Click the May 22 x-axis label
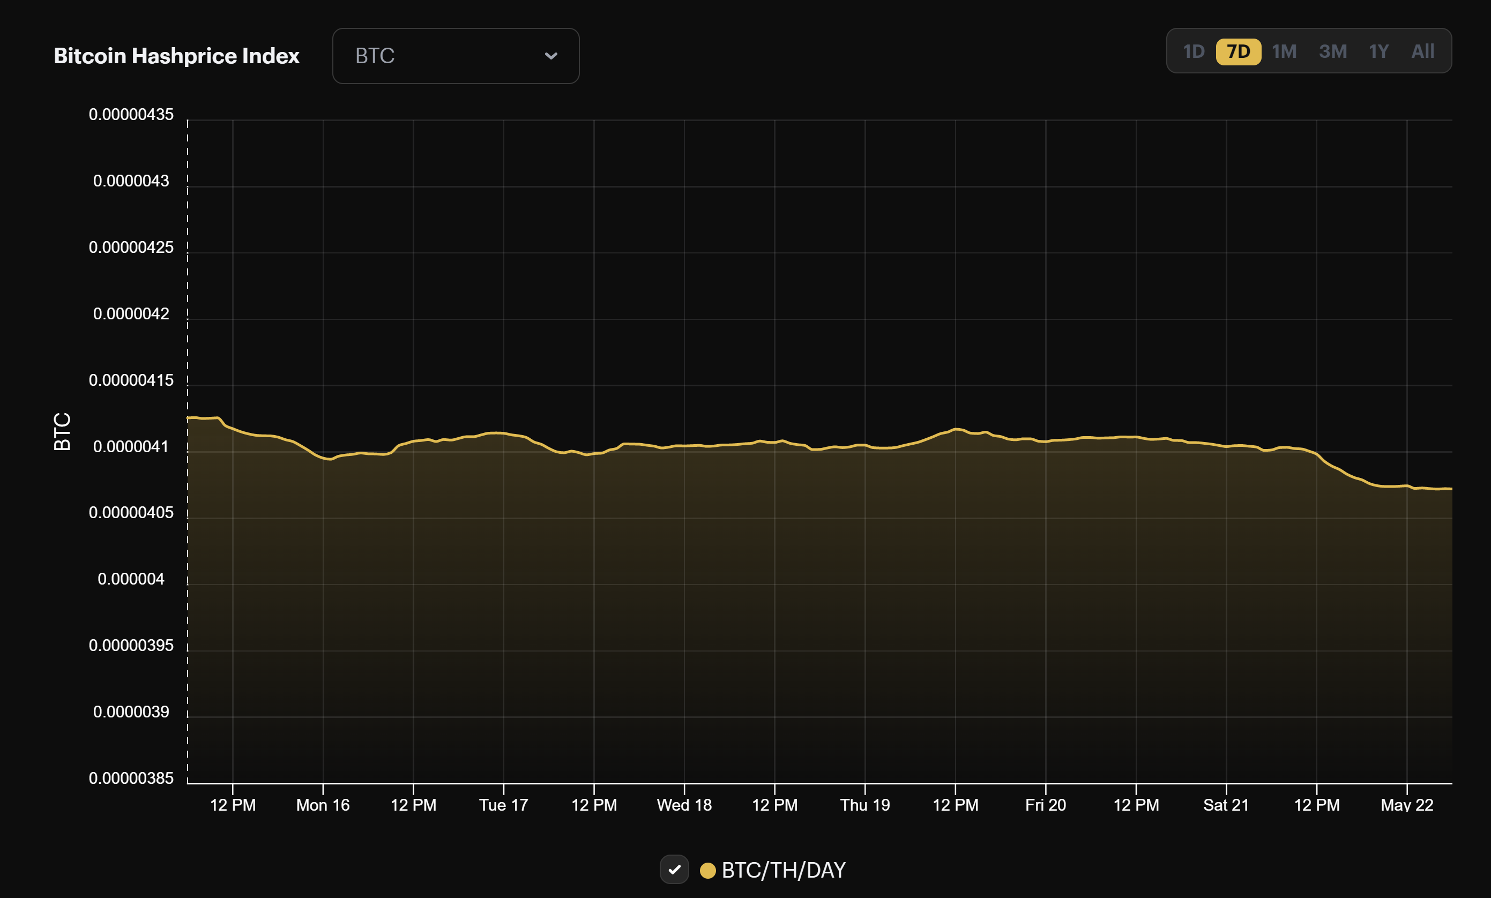The width and height of the screenshot is (1491, 898). pos(1407,805)
